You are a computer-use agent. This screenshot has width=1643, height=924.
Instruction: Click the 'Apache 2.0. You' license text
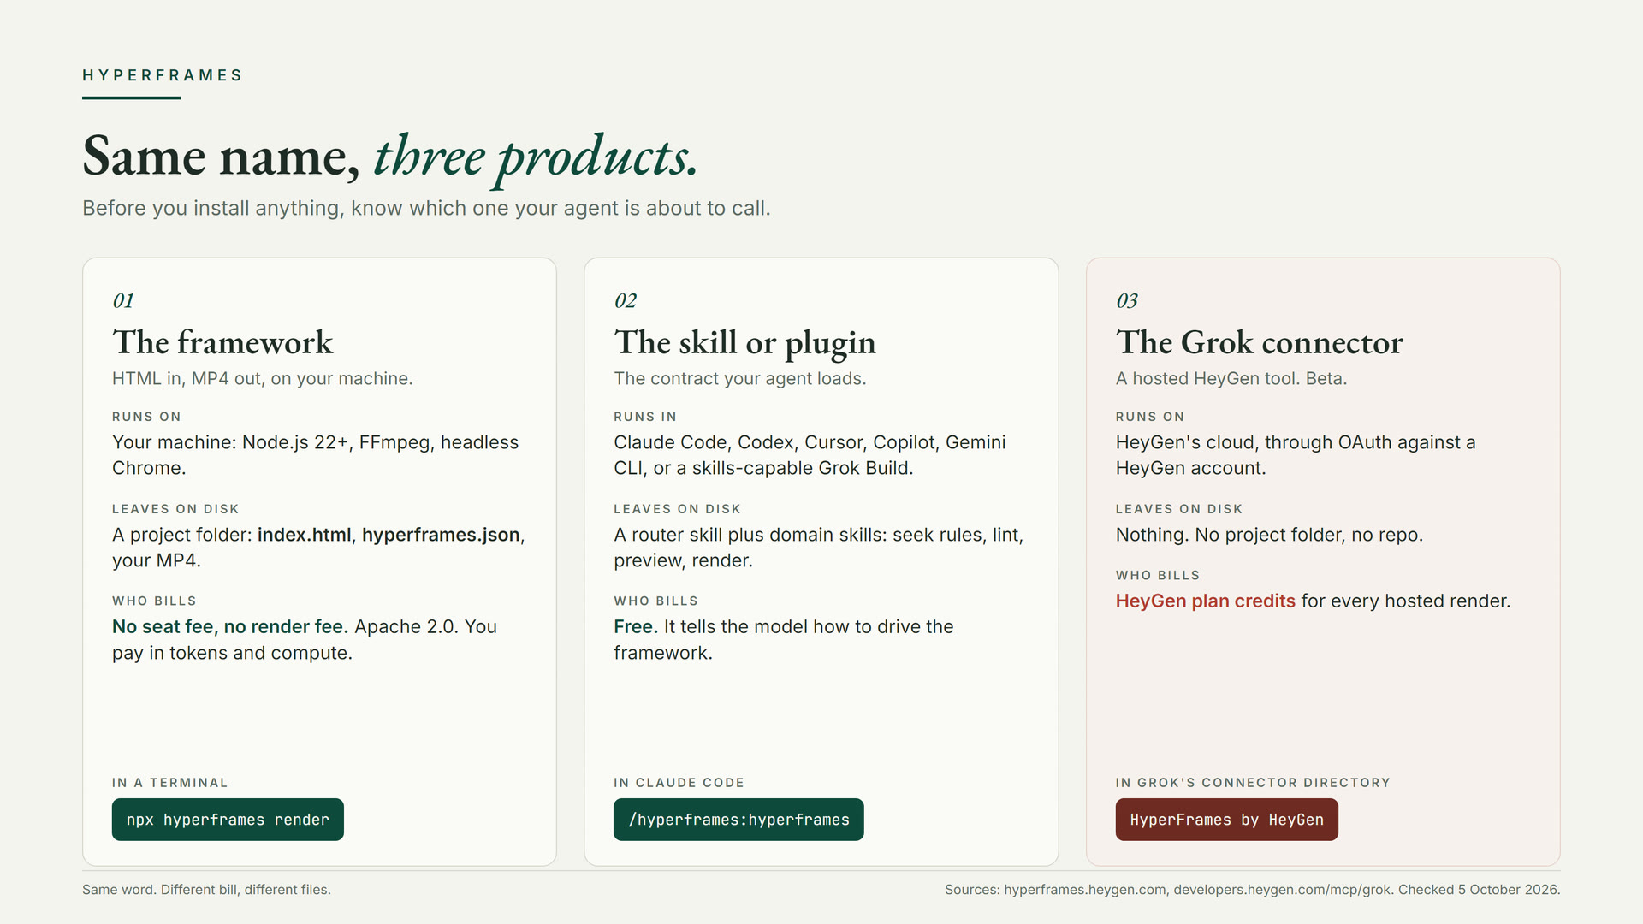[425, 626]
